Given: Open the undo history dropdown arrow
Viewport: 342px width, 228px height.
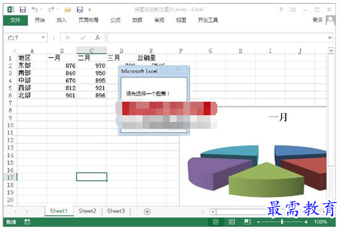Looking at the screenshot, I should click(41, 9).
